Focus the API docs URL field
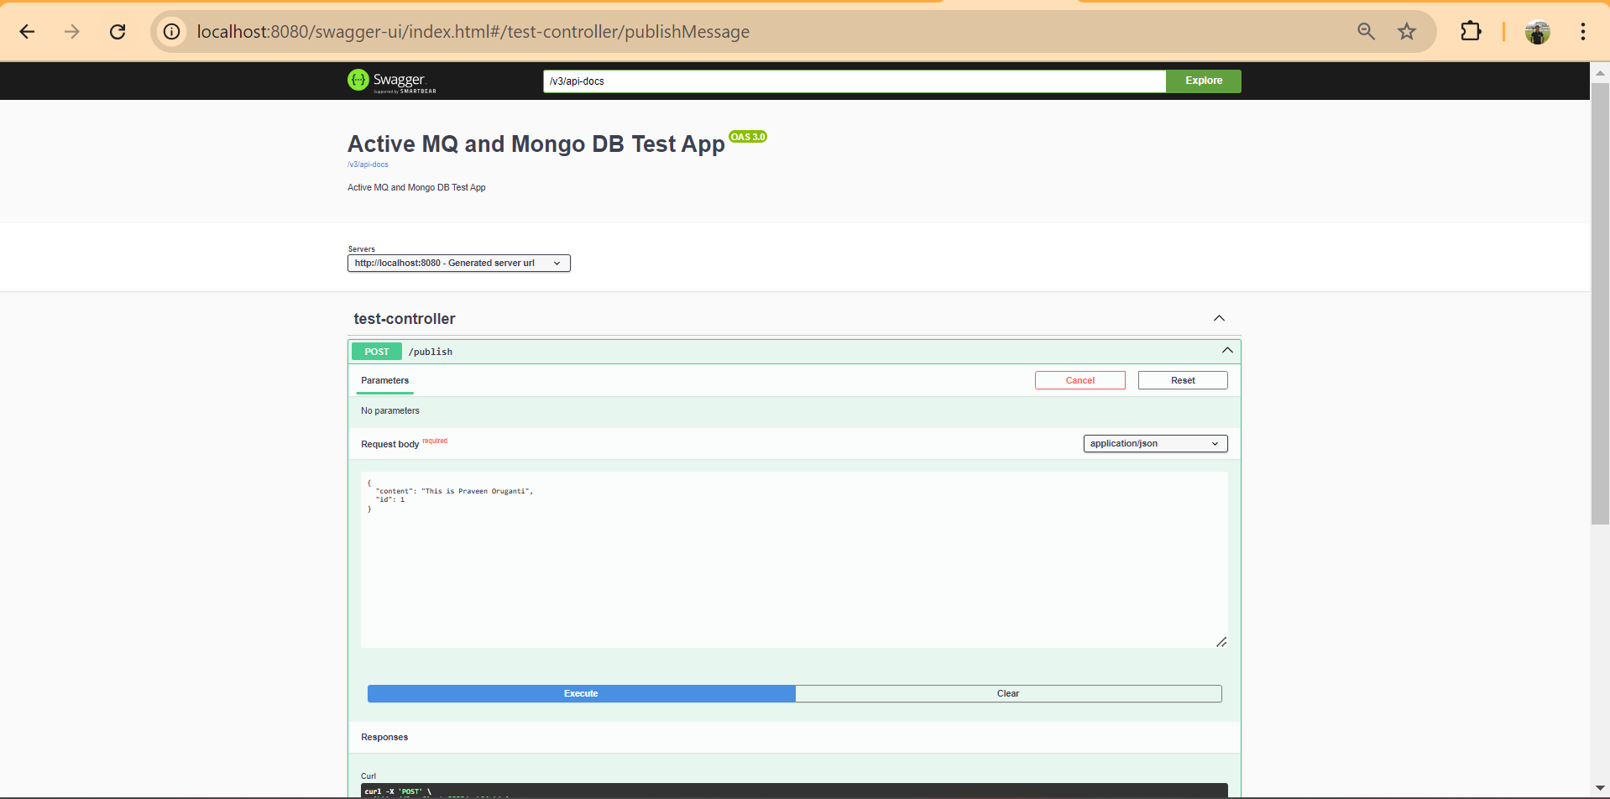 point(855,81)
